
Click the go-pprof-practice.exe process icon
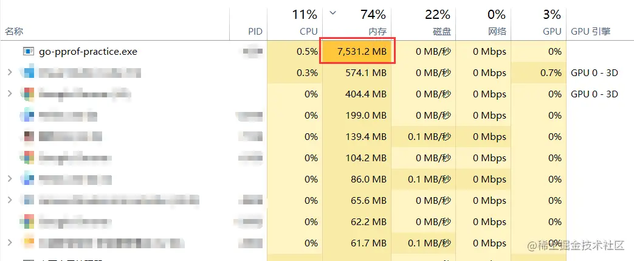pyautogui.click(x=28, y=52)
